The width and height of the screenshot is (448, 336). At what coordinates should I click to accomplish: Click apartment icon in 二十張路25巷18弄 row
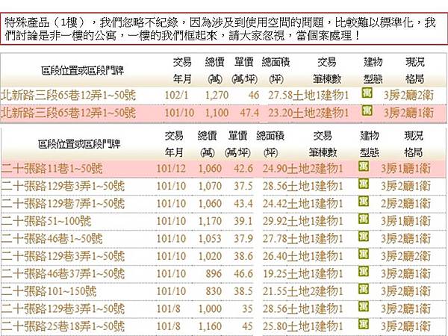pyautogui.click(x=364, y=324)
